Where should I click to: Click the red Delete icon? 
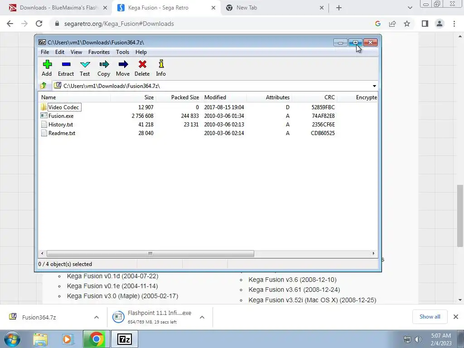142,68
